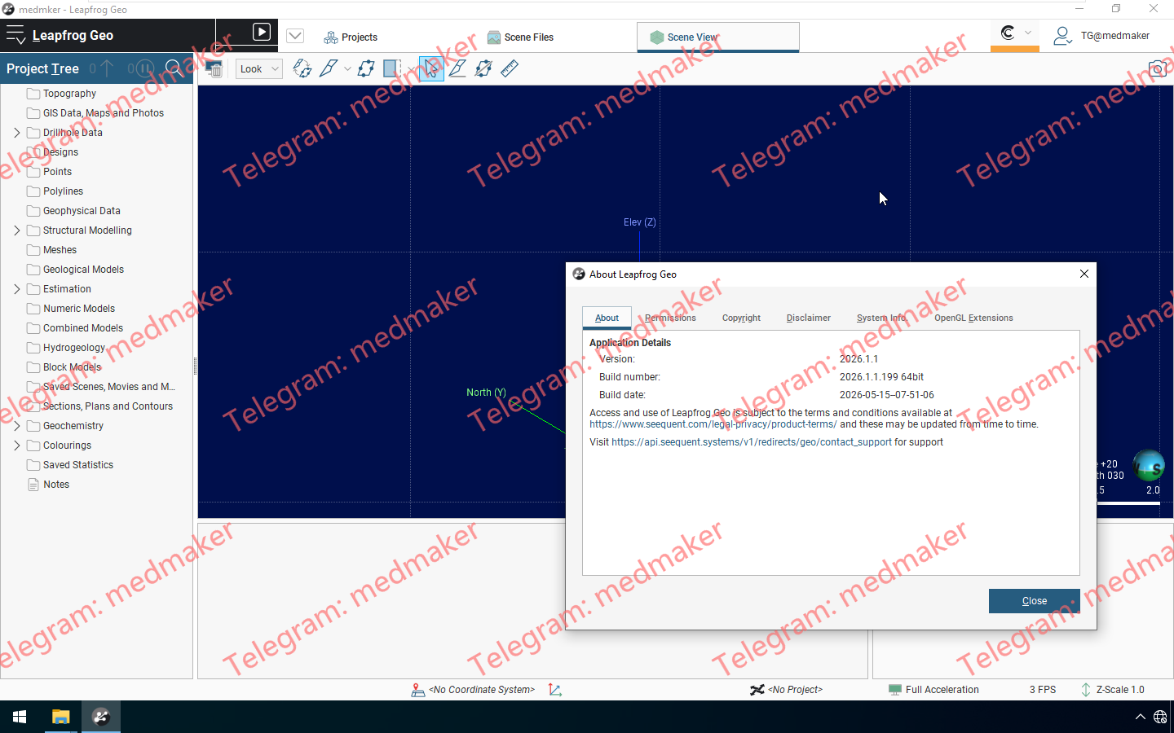The height and width of the screenshot is (733, 1174).
Task: Select the Hydrogeology folder
Action: coord(74,348)
